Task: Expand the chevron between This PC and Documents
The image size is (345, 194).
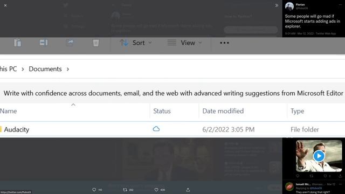Action: pyautogui.click(x=23, y=69)
